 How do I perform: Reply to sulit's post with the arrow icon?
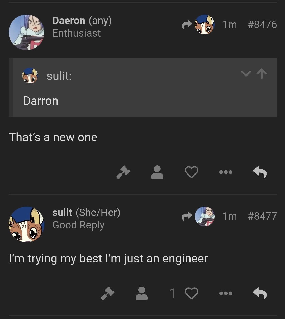(260, 293)
